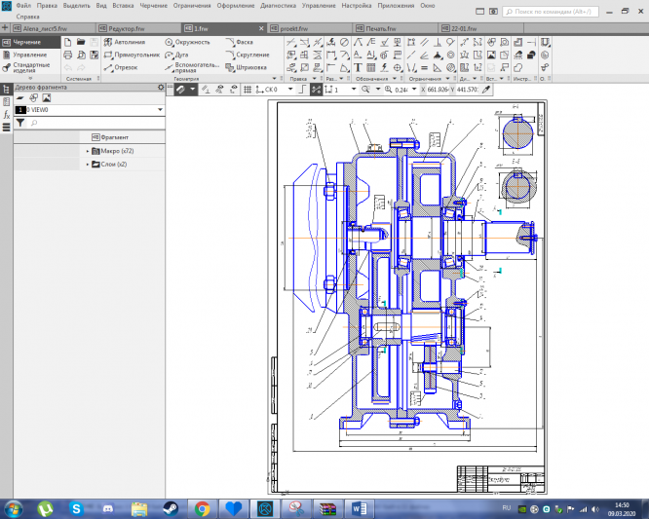649x519 pixels.
Task: Expand the Макро (x72) tree node
Action: [88, 151]
